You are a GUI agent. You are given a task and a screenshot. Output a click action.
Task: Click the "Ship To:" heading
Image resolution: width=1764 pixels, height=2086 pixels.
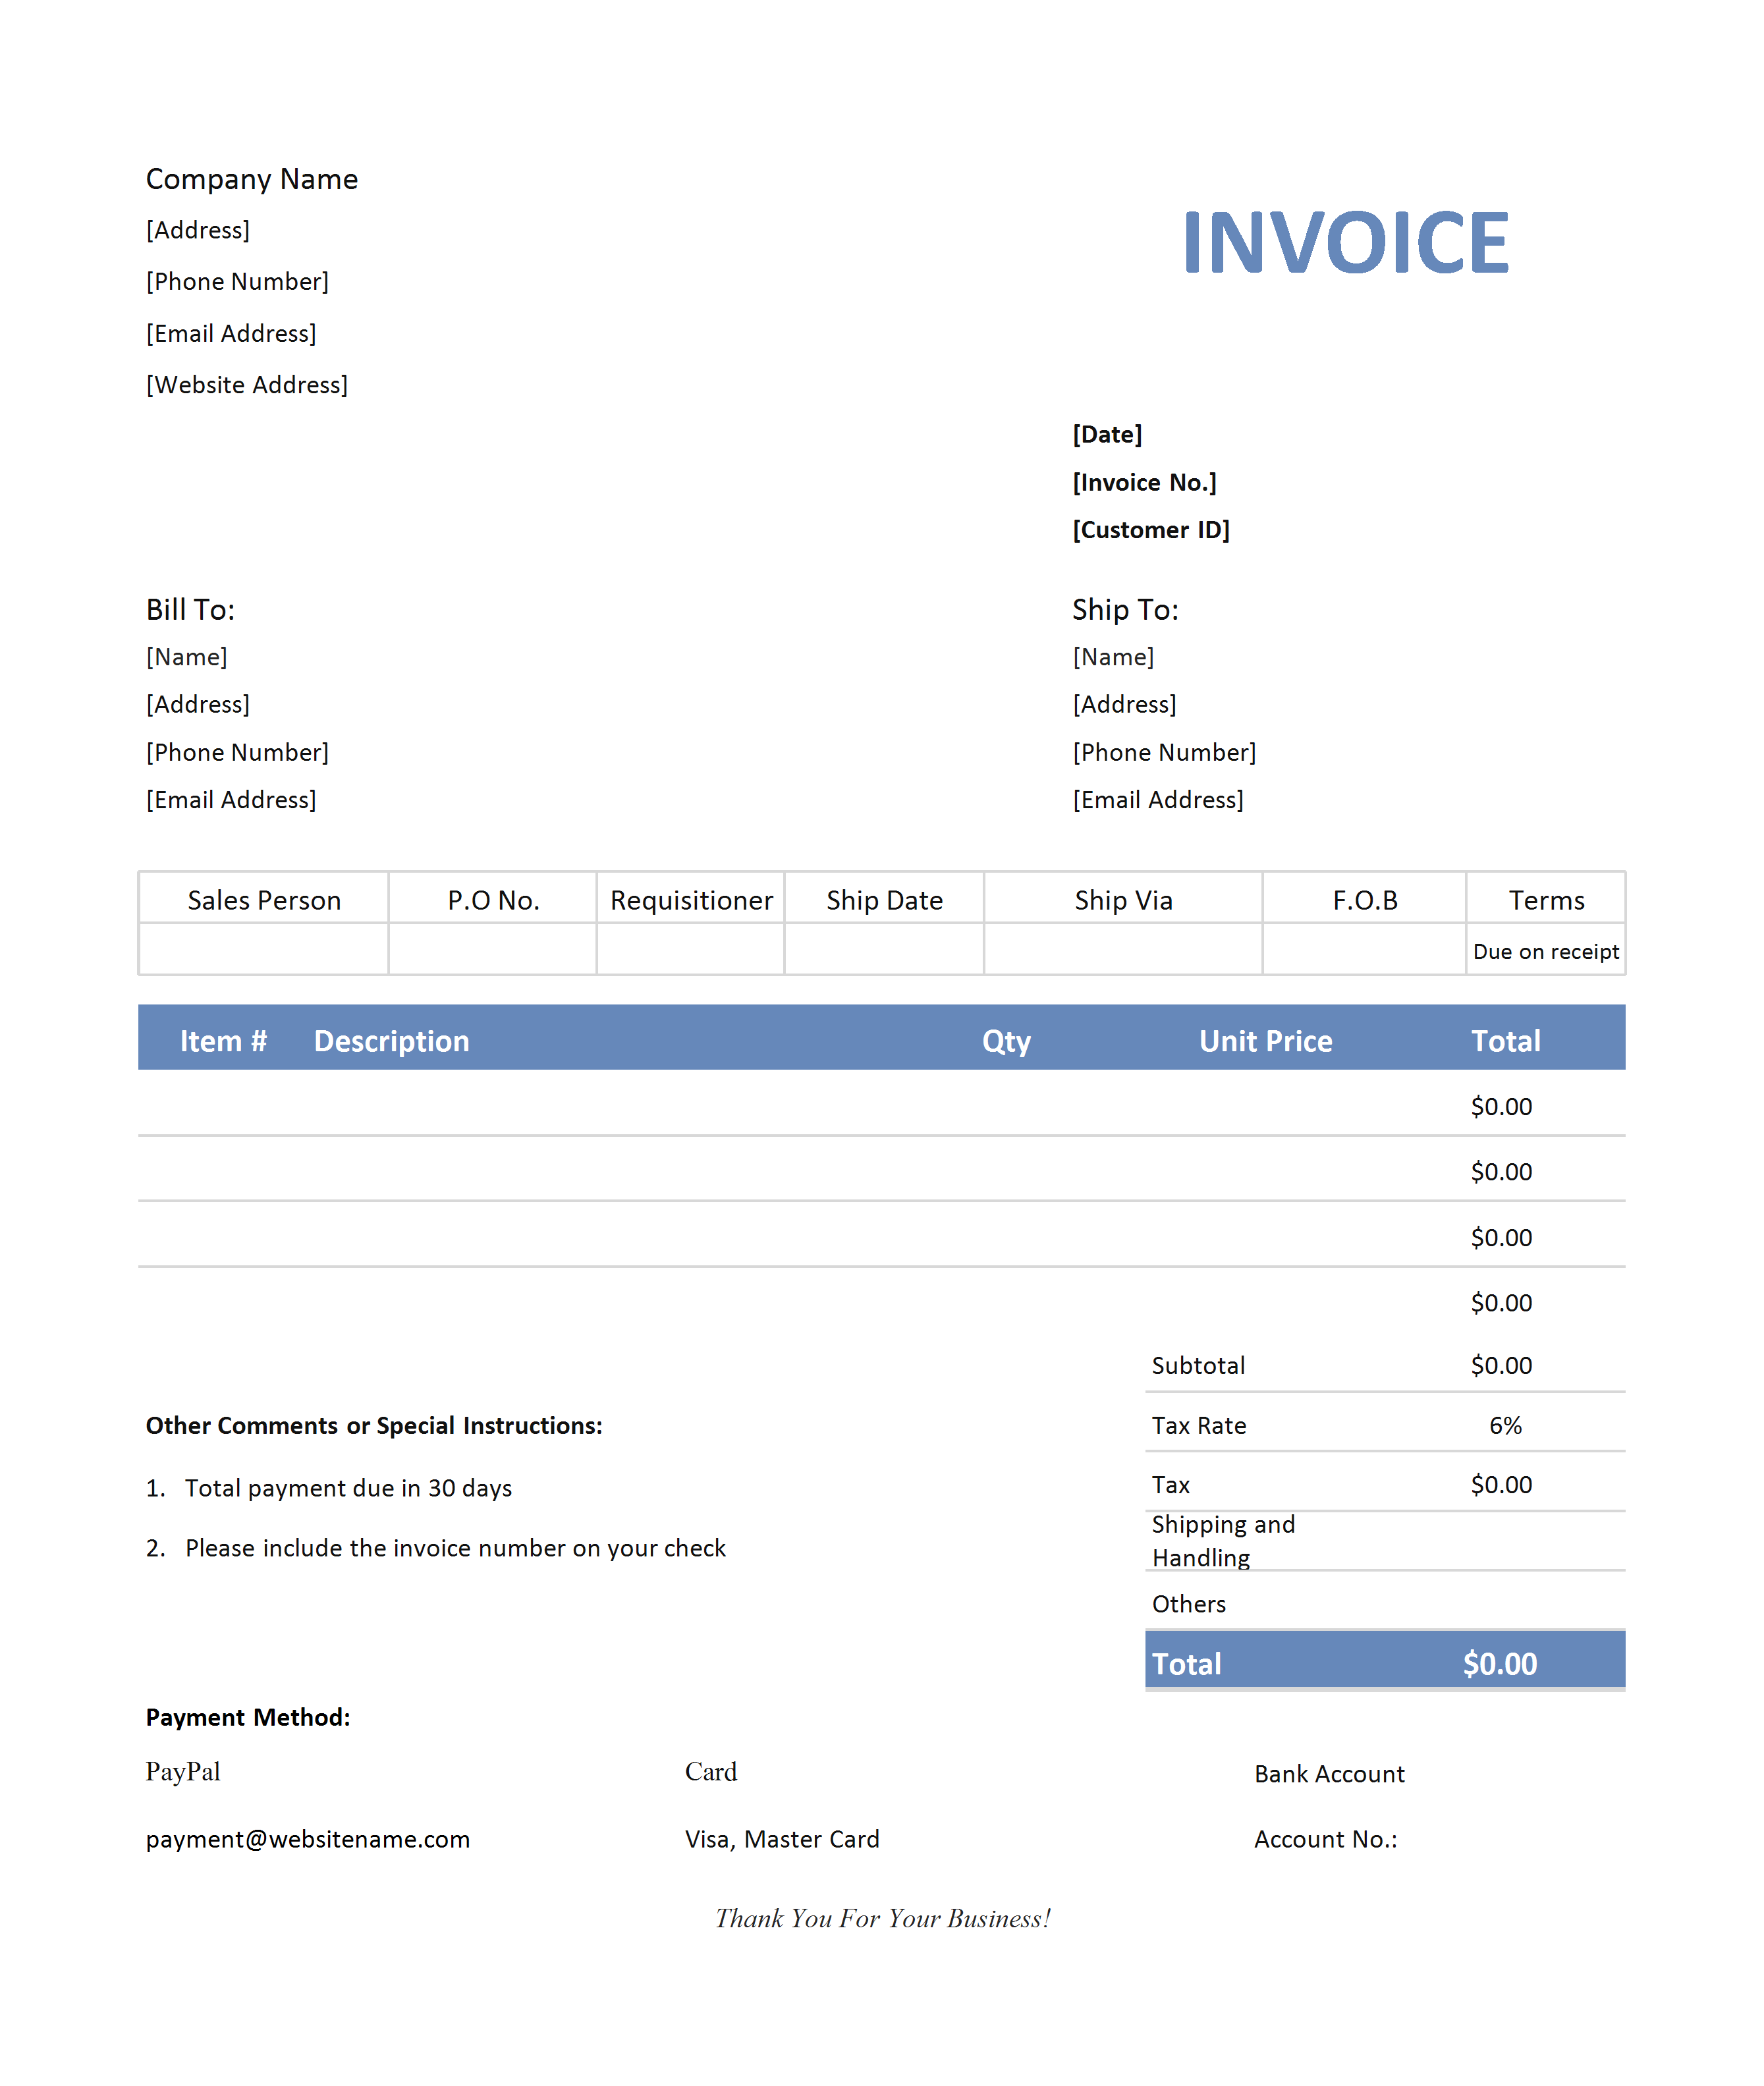(x=1126, y=610)
